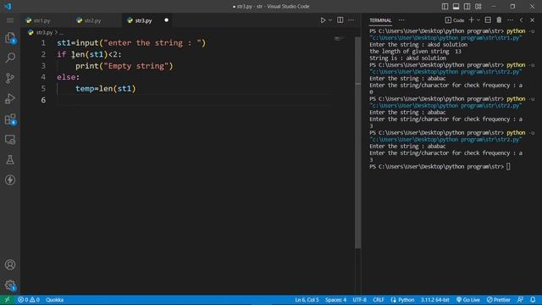Click the terminal prompt cursor

pos(508,166)
